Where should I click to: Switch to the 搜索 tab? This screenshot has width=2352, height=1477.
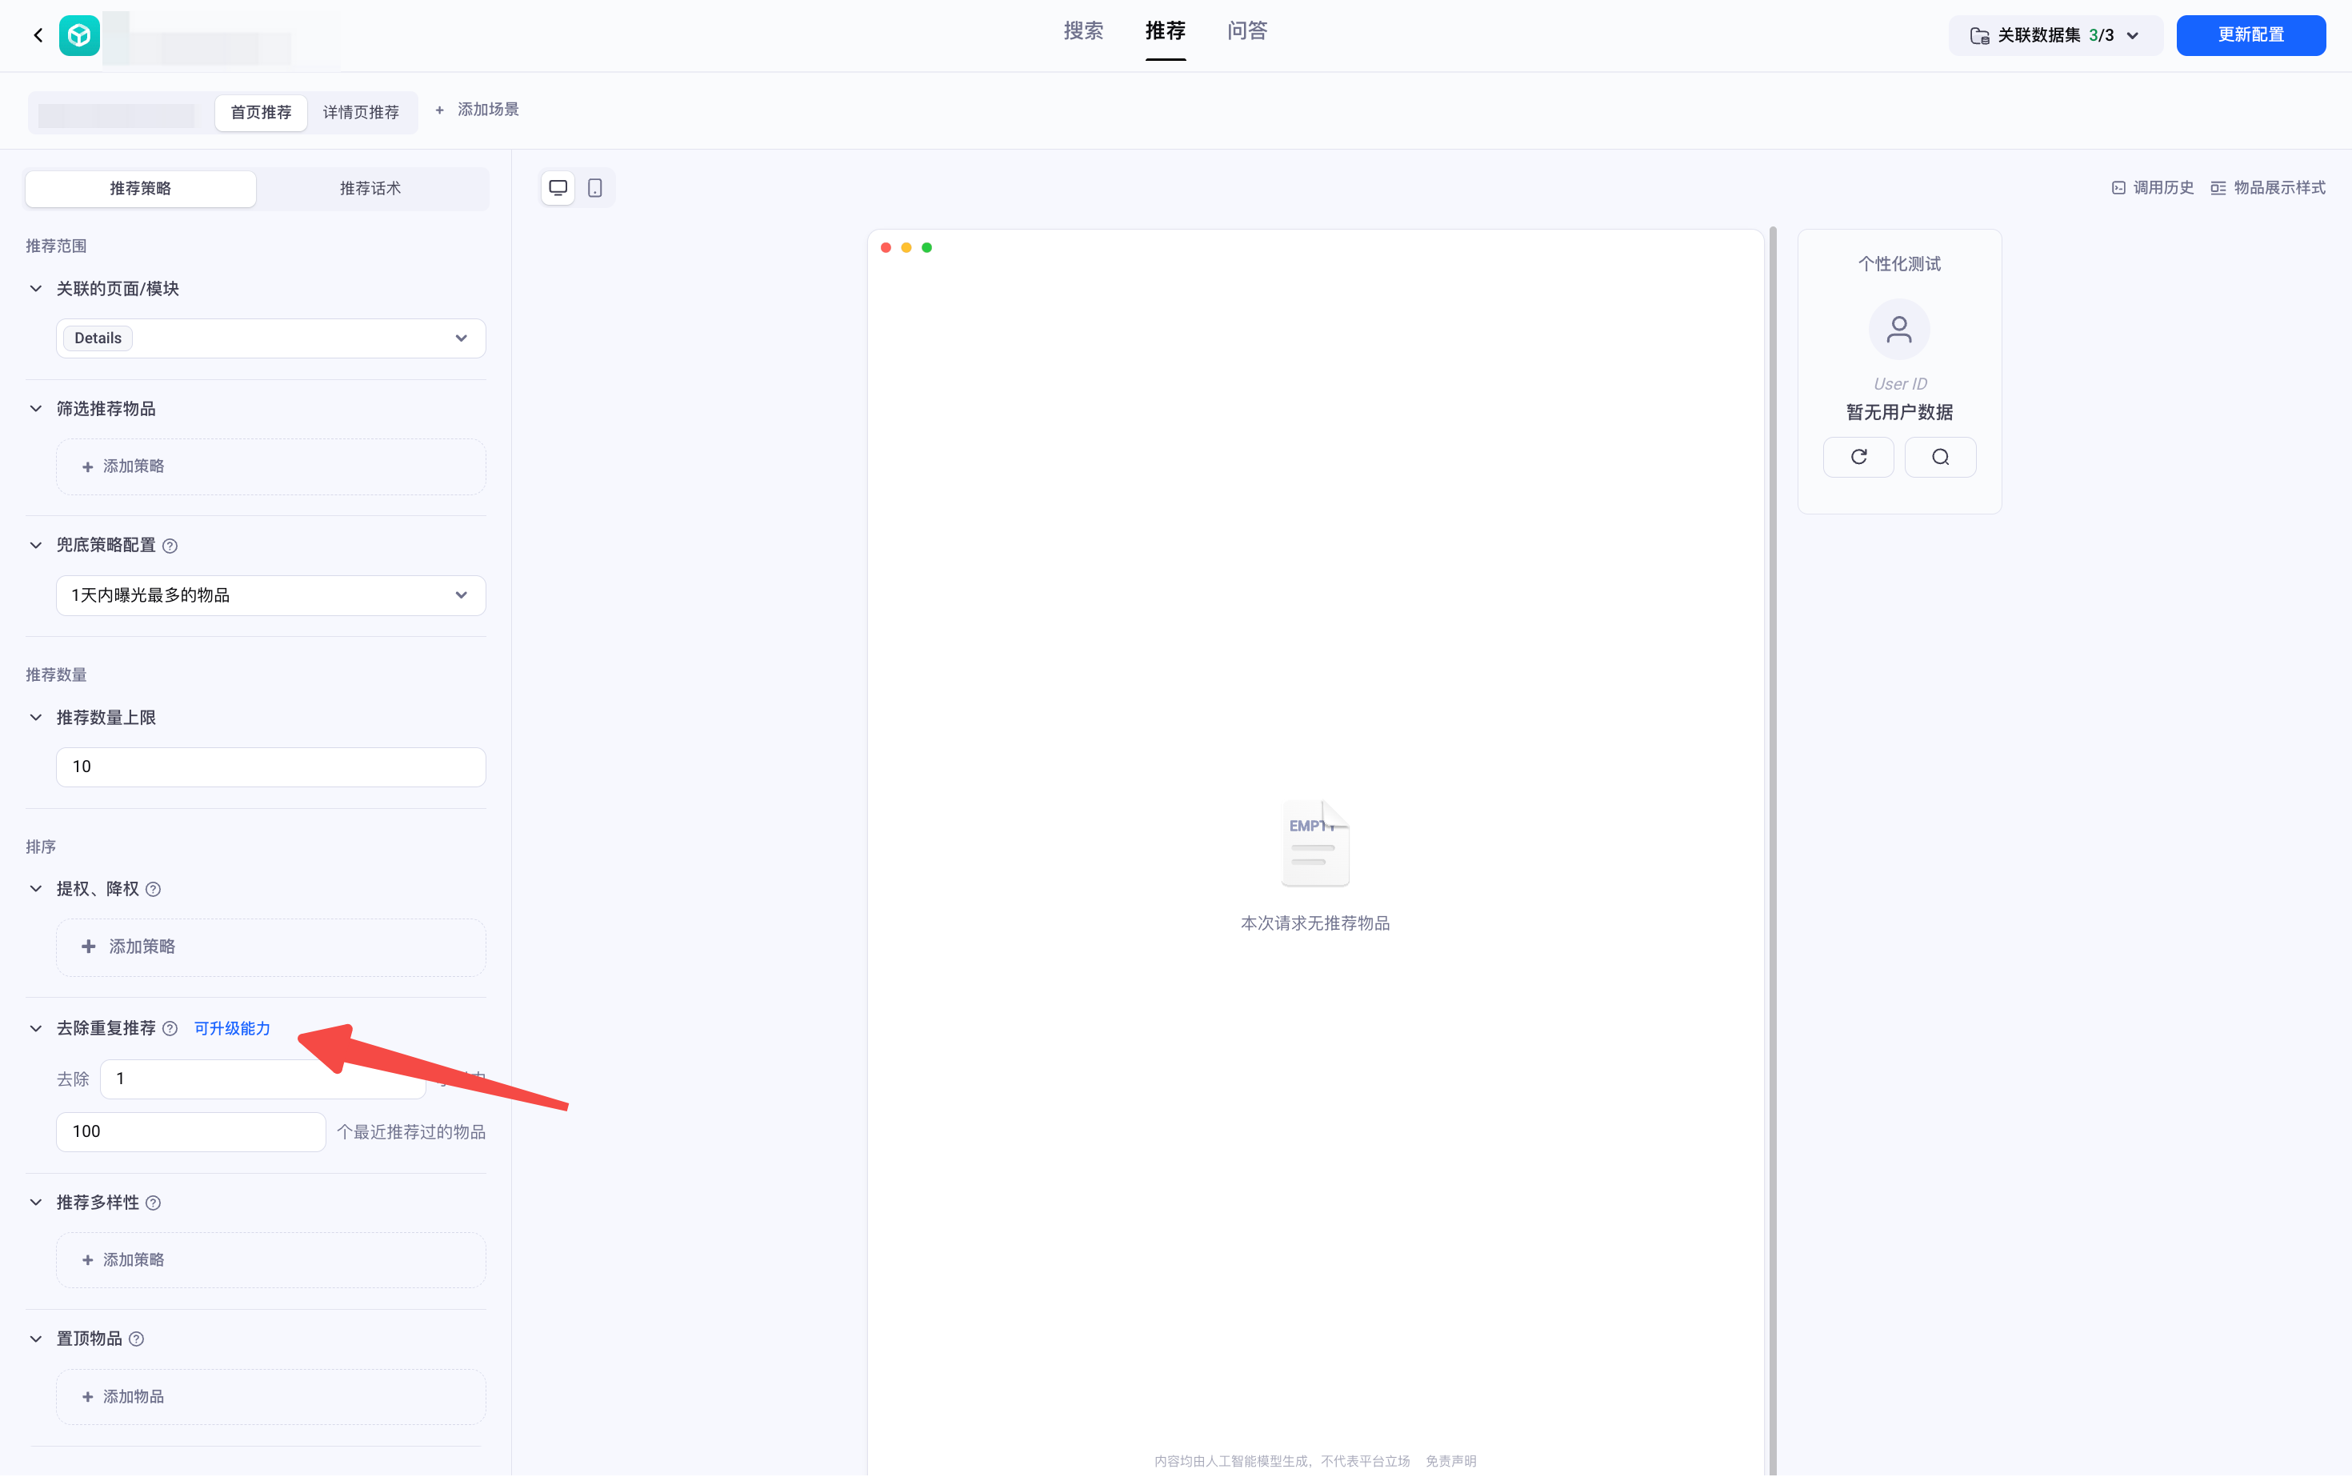[x=1083, y=31]
